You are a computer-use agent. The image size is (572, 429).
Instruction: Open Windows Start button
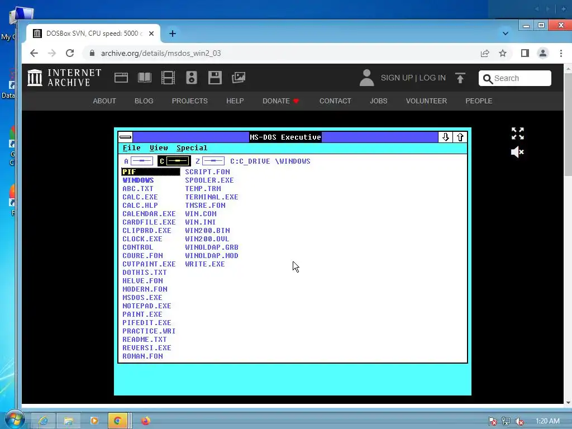pos(15,420)
